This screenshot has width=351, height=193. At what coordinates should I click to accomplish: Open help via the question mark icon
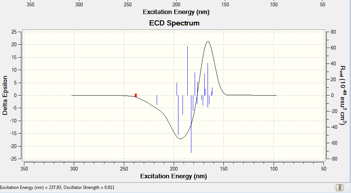340,187
